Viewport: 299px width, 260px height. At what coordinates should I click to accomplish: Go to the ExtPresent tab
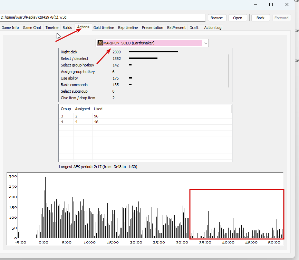pos(176,28)
